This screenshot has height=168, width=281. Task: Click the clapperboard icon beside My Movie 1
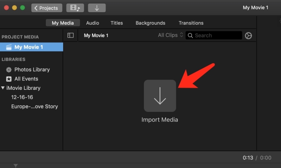[x=9, y=47]
